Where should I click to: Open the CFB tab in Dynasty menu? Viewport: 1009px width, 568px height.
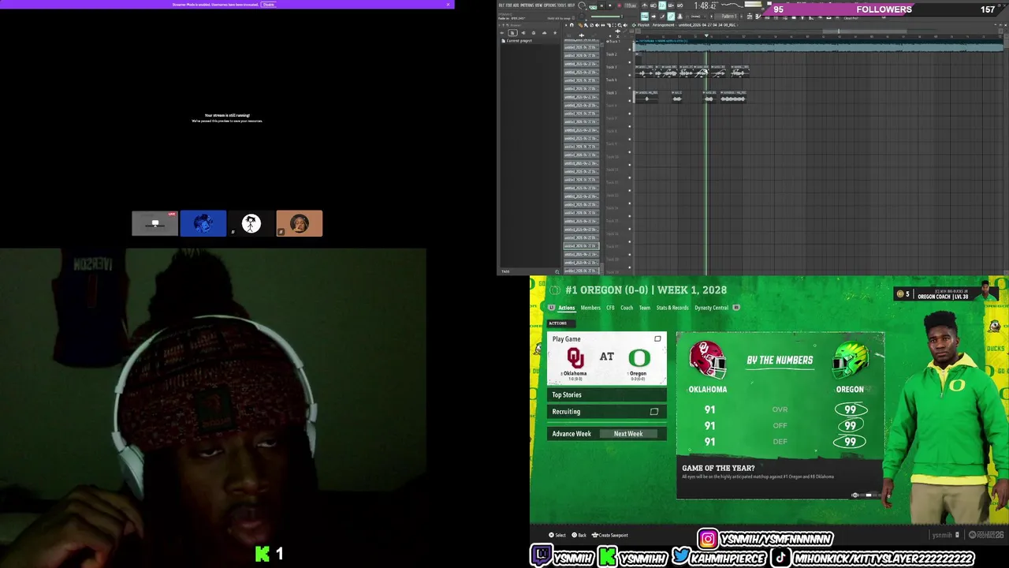(x=610, y=308)
